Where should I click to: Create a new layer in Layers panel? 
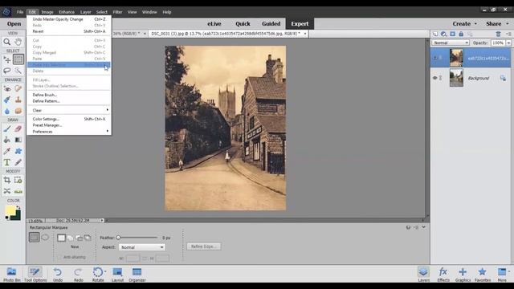435,34
